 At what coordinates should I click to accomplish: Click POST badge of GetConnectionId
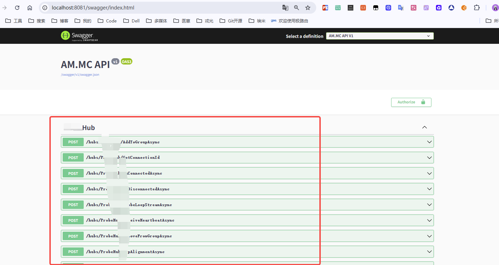(73, 158)
